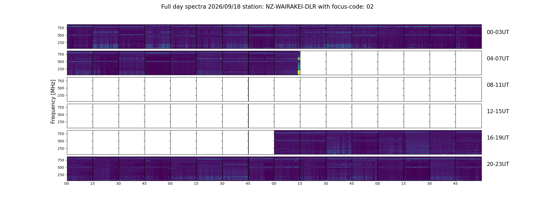The width and height of the screenshot is (535, 203).
Task: Click the first colored tile in the 16-19UT row
Action: click(287, 142)
